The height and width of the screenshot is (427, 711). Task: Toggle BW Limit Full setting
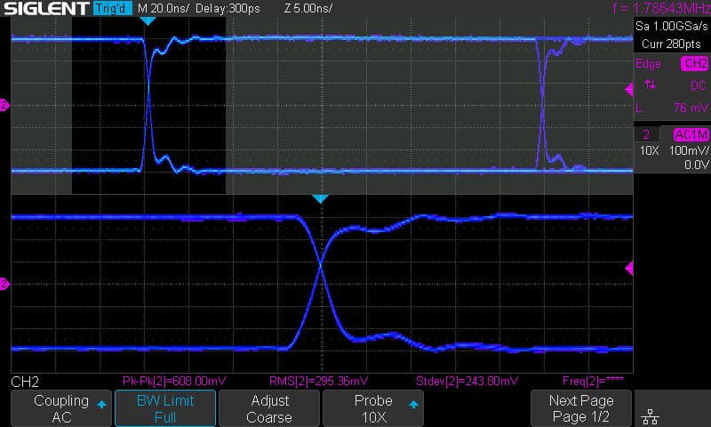pyautogui.click(x=166, y=408)
